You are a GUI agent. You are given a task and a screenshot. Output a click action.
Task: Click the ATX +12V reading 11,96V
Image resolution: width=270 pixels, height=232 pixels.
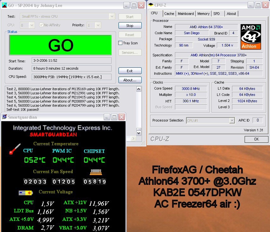pyautogui.click(x=99, y=204)
